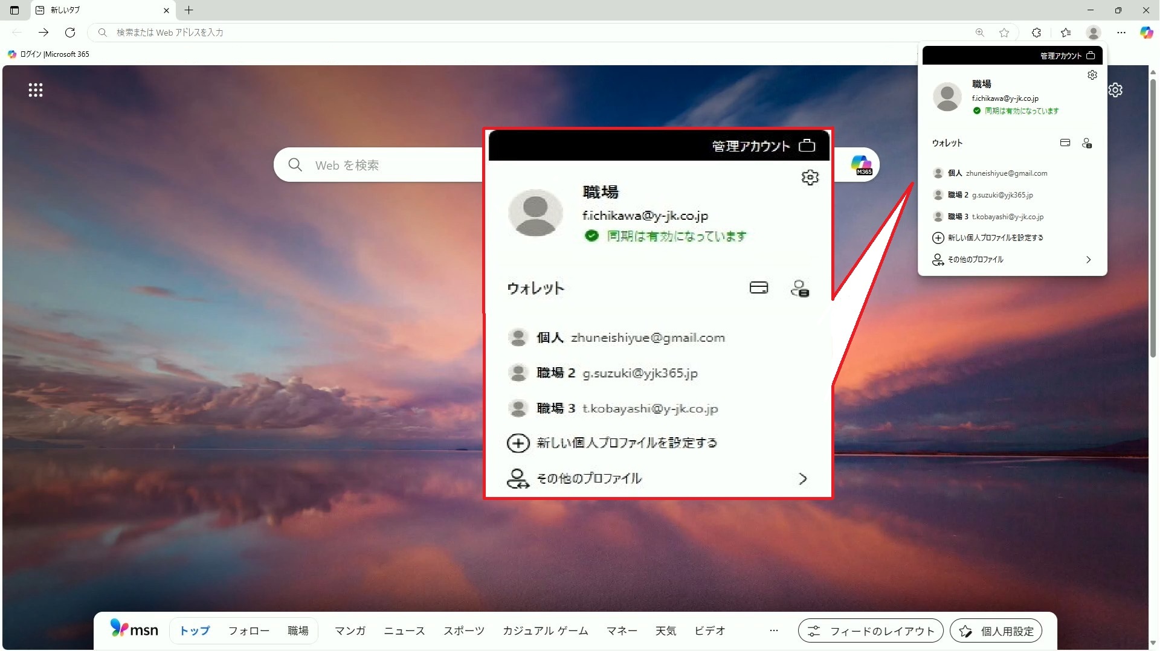Click the M365 Copilot icon in search box
Image resolution: width=1160 pixels, height=651 pixels.
861,165
